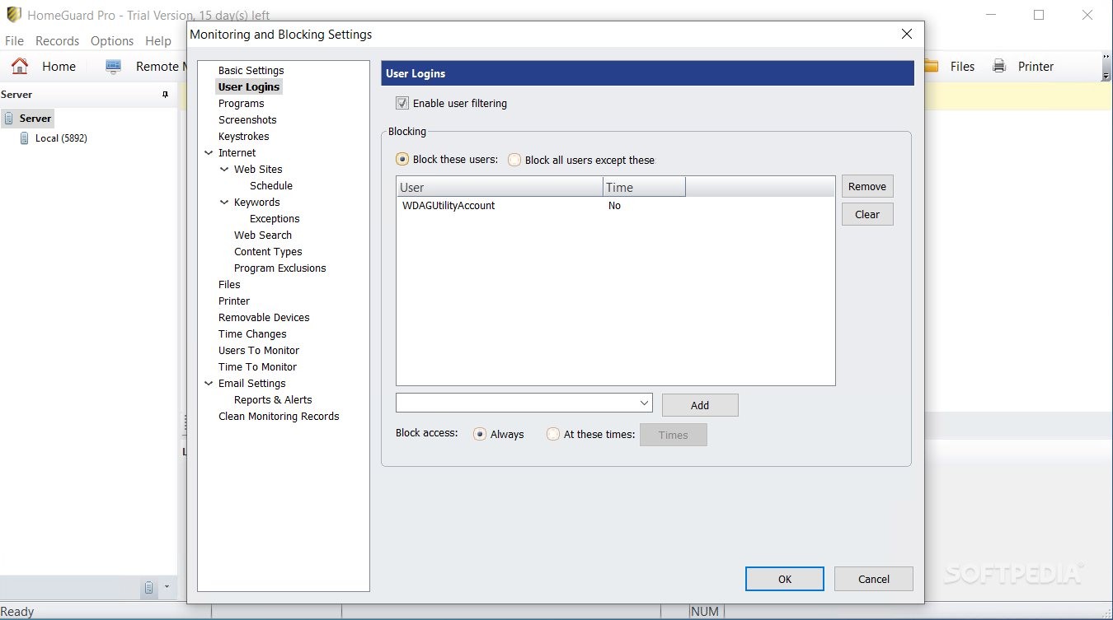Collapse the Internet tree node
Image resolution: width=1113 pixels, height=620 pixels.
tap(209, 152)
